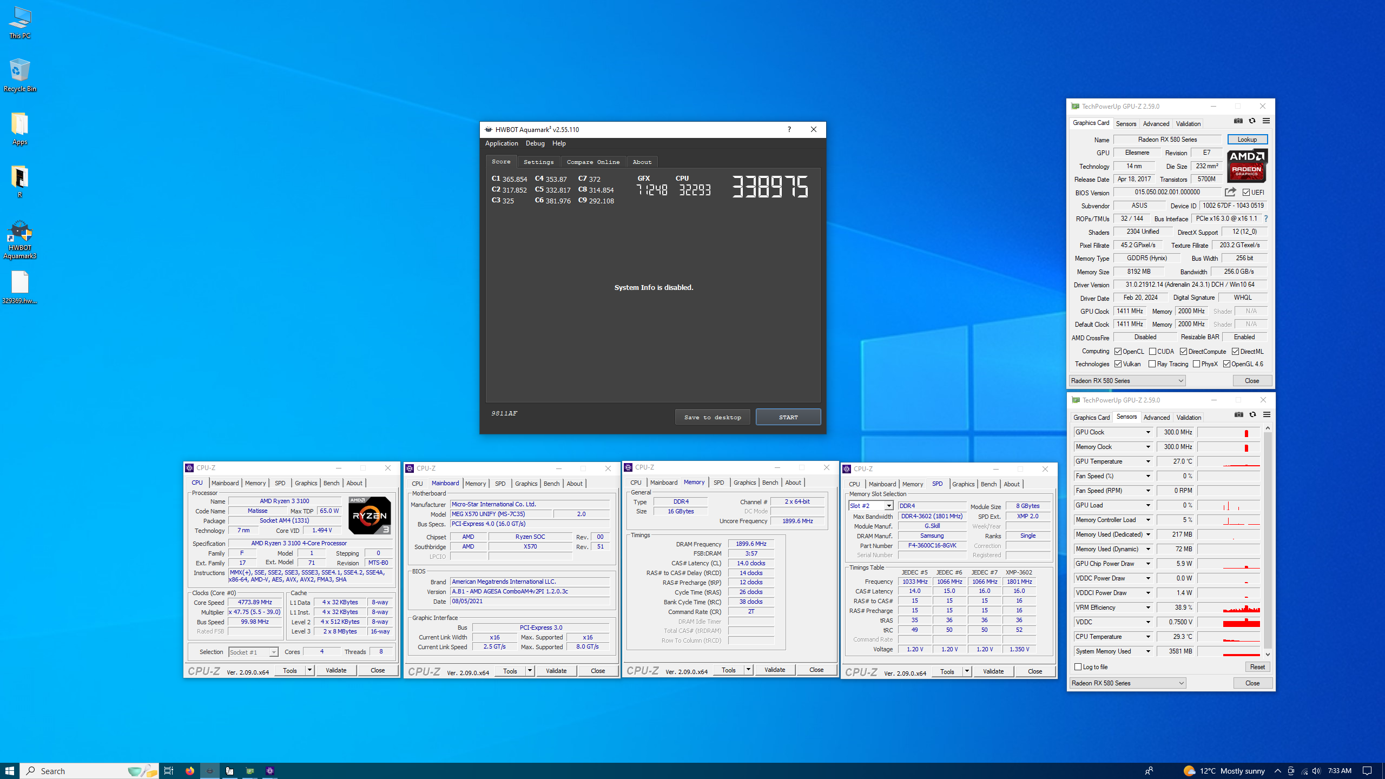Screen dimensions: 1385x779
Task: Click the Reset button in GPU-Z Sensors
Action: tap(1257, 667)
